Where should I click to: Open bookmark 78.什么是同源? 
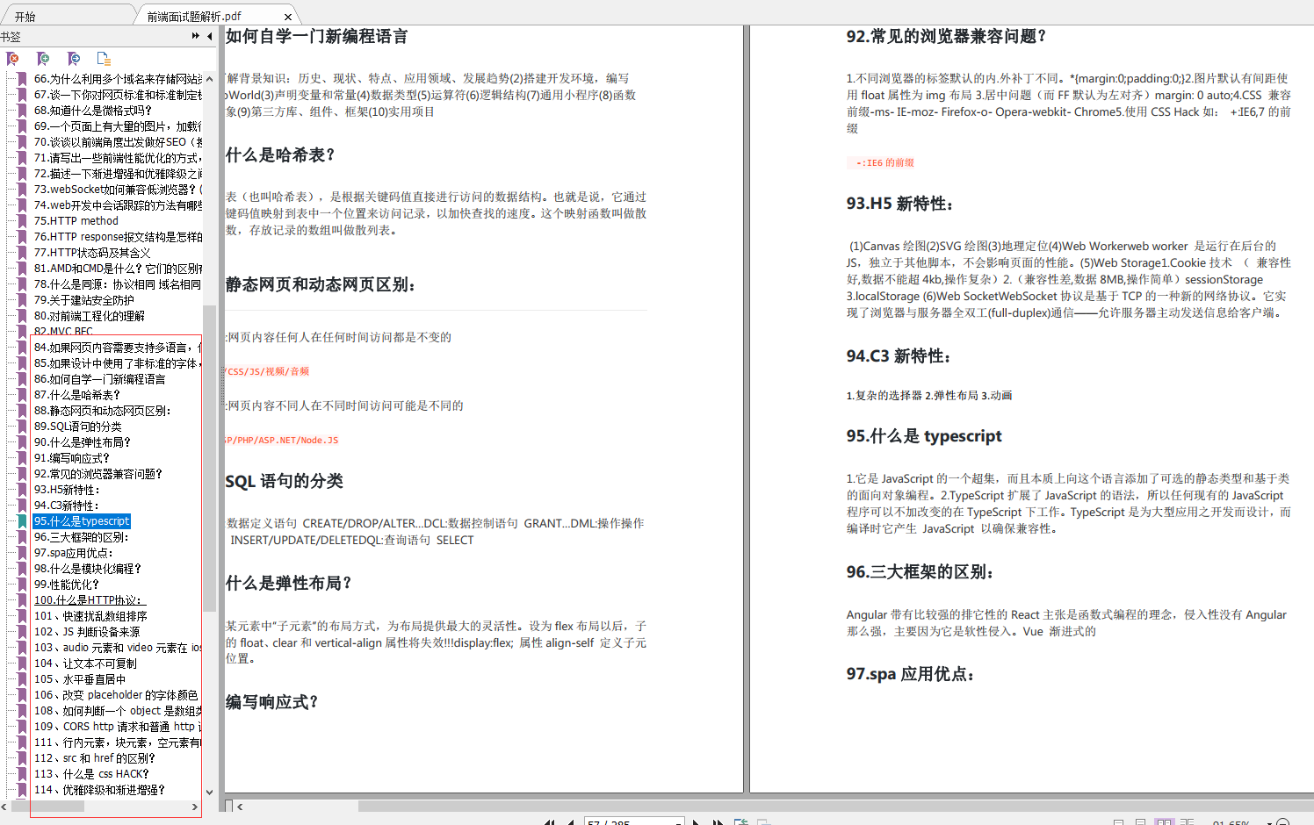click(x=118, y=284)
